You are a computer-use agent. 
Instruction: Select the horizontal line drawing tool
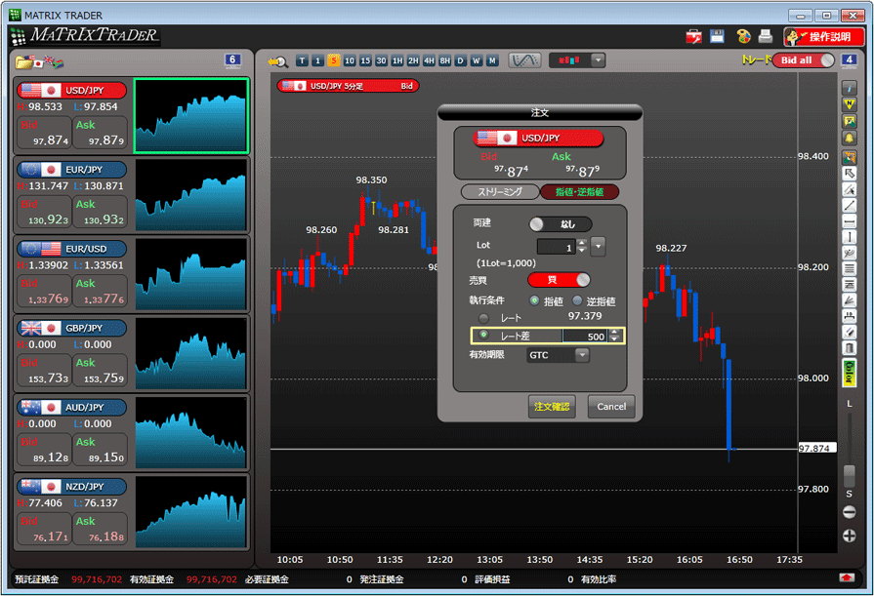[x=849, y=221]
